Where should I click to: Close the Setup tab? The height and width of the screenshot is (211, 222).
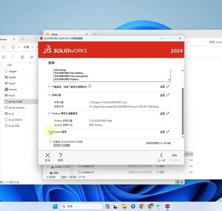87,34
